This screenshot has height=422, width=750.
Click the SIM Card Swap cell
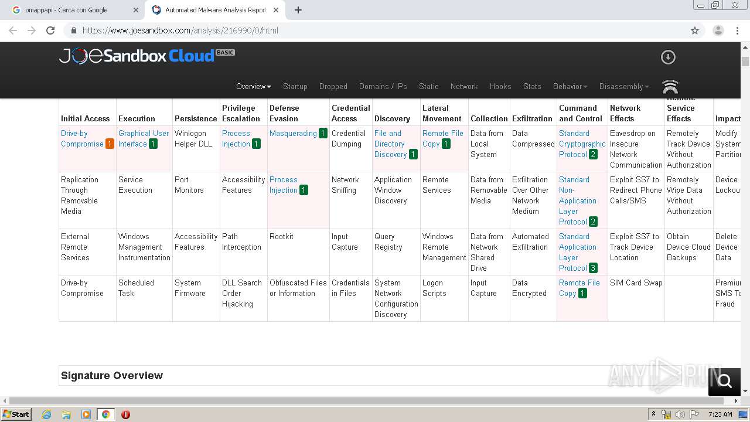click(x=636, y=298)
